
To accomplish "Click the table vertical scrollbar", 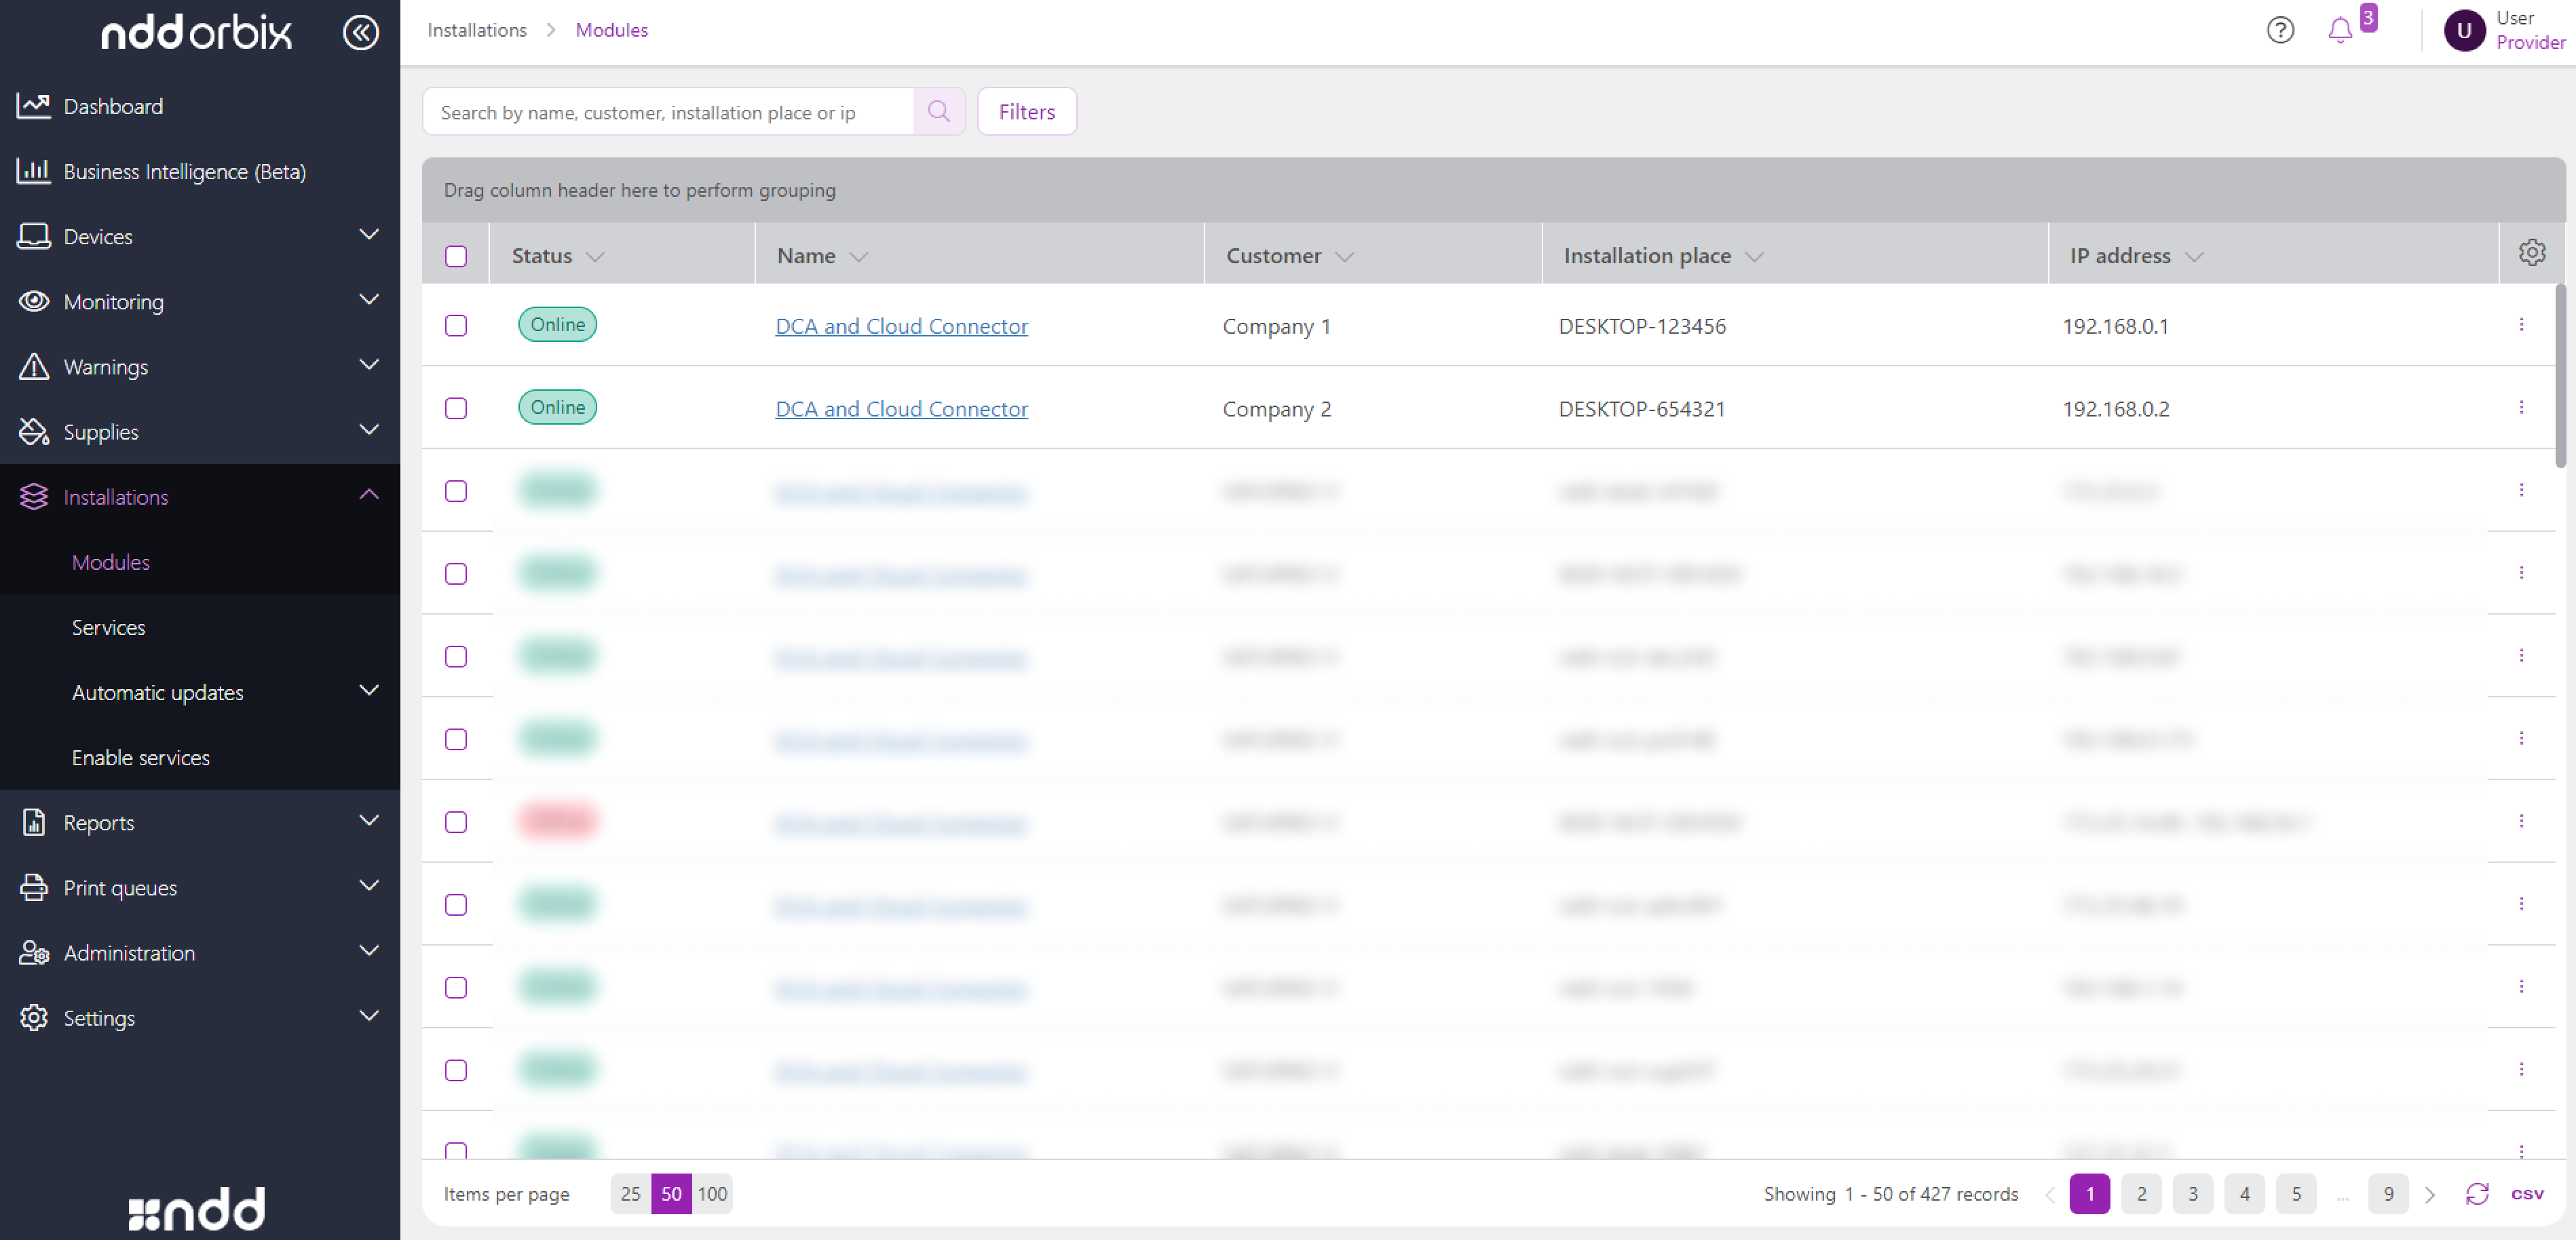I will (x=2560, y=376).
